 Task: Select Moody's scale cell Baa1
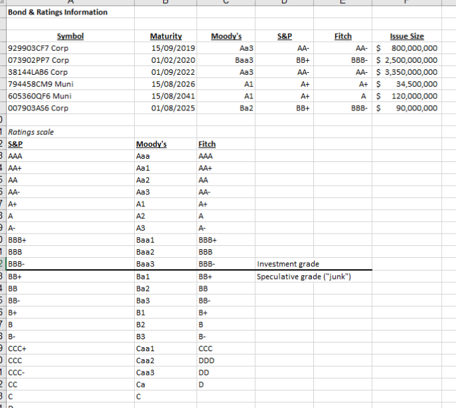click(x=166, y=240)
